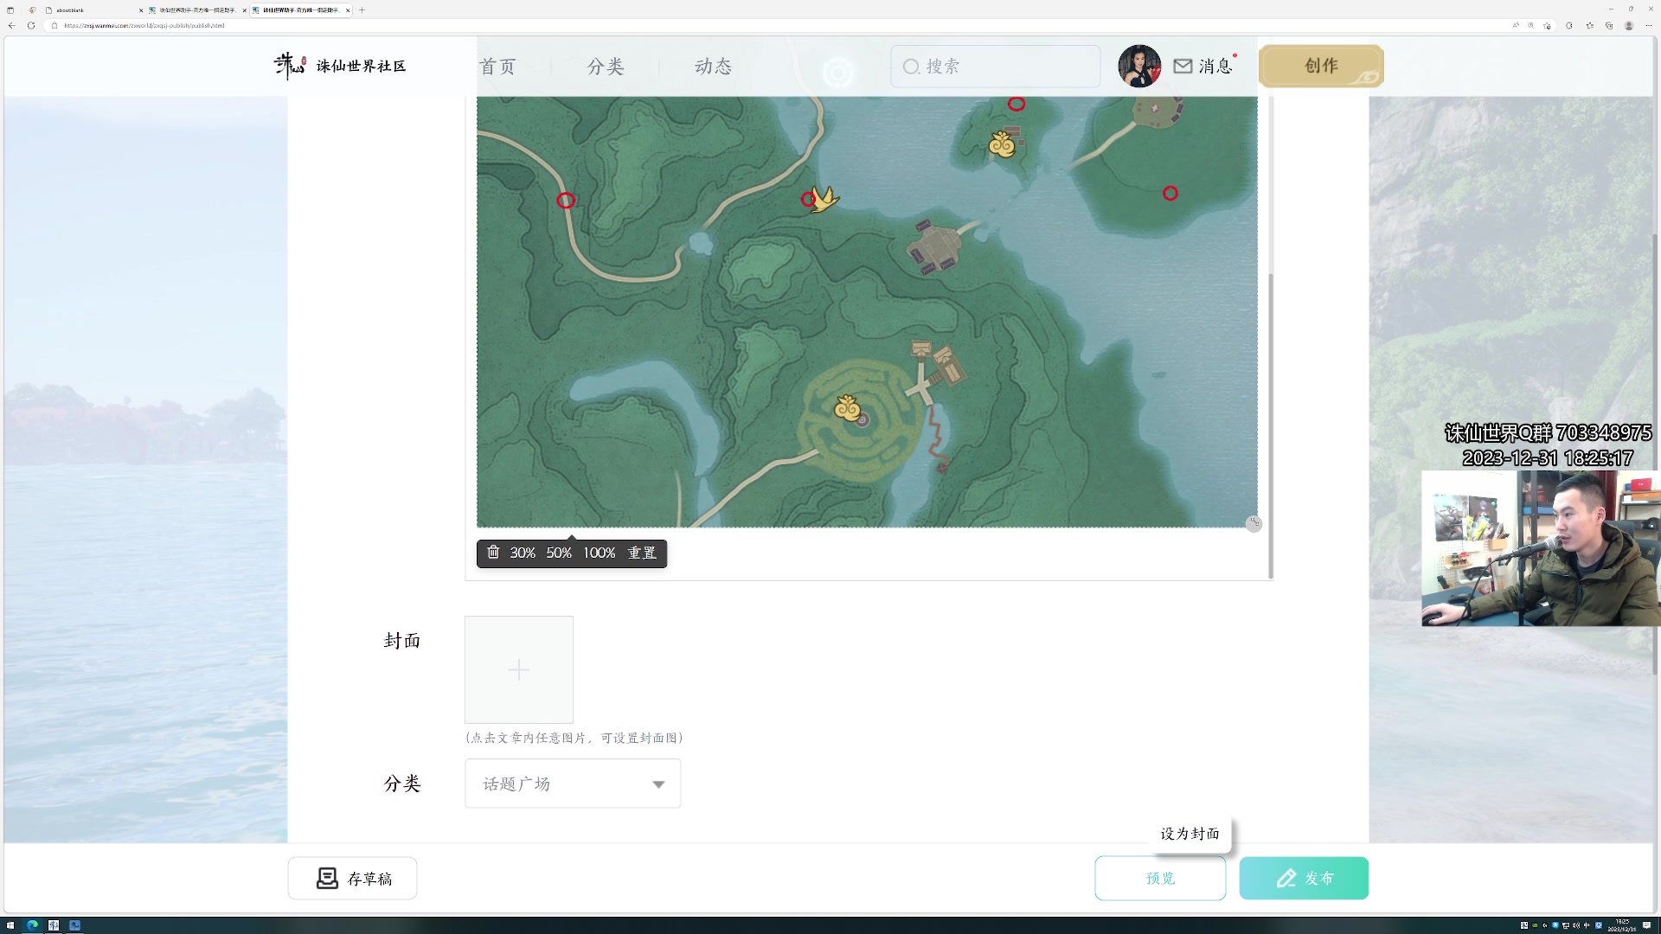Open the 话题广场 category dropdown
1661x934 pixels.
pyautogui.click(x=572, y=784)
